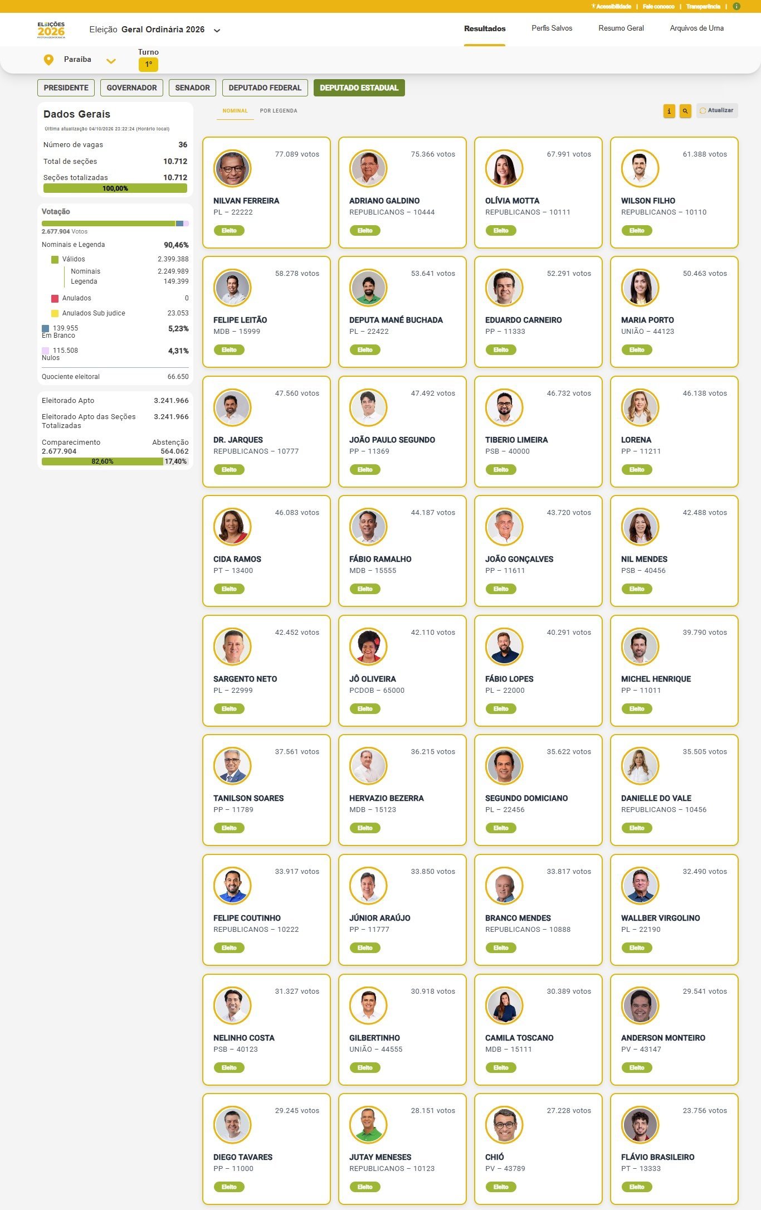Screen dimensions: 761x1210
Task: Click Jô Oliveira's profile photo
Action: pyautogui.click(x=368, y=647)
